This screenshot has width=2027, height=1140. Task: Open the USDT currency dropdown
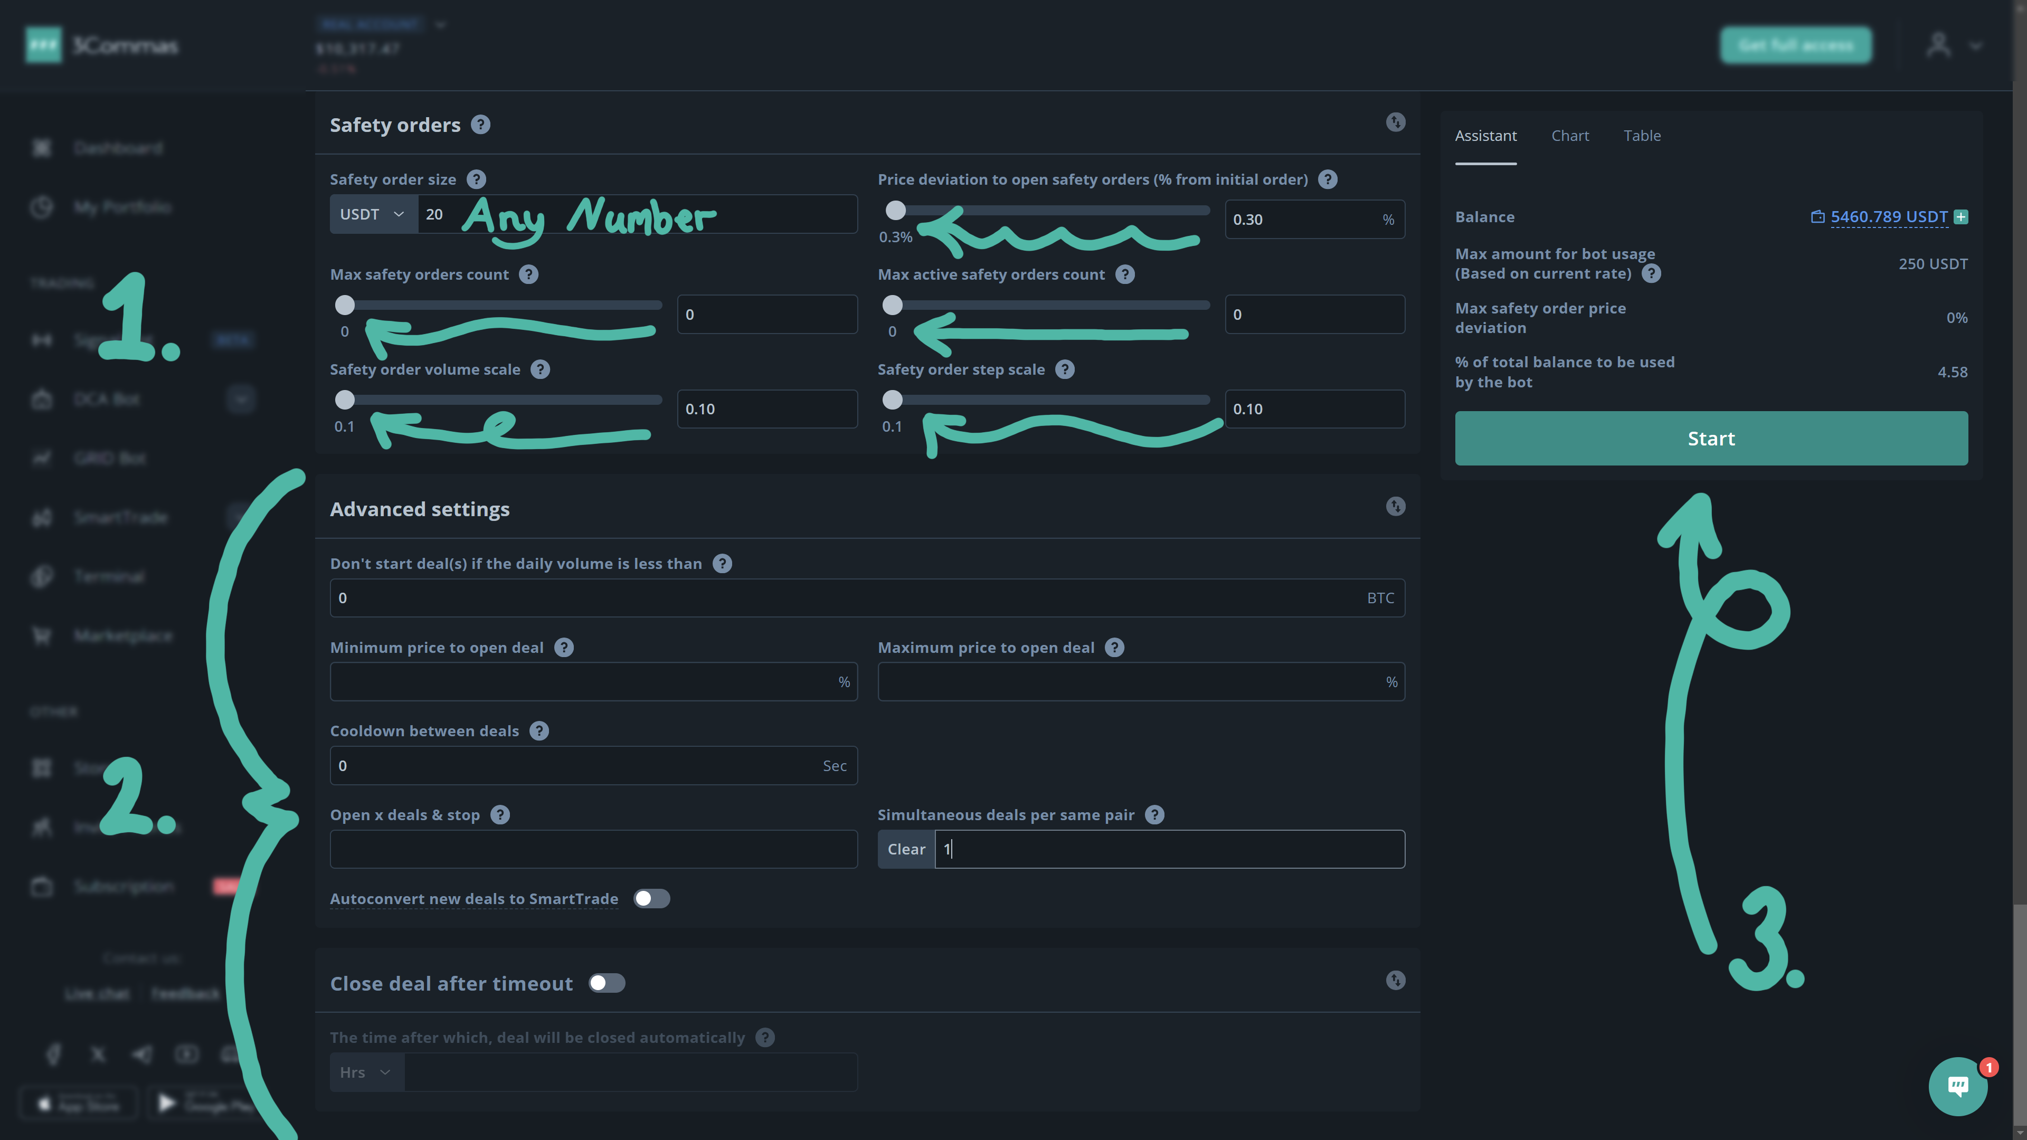373,214
